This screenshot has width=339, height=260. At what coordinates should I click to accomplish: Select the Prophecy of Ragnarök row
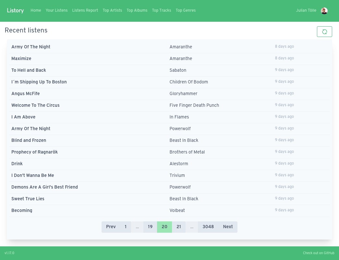click(x=34, y=152)
